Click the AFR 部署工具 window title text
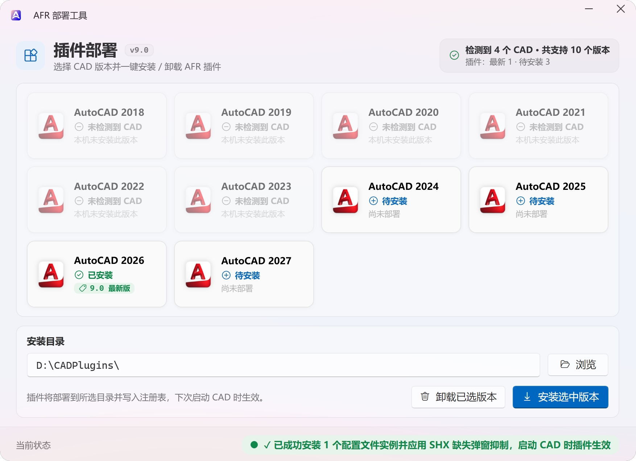This screenshot has height=461, width=636. click(60, 16)
